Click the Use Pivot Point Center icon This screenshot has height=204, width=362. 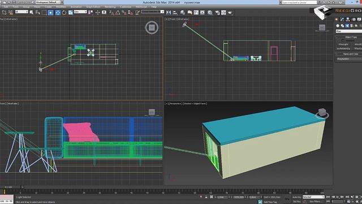pos(90,12)
